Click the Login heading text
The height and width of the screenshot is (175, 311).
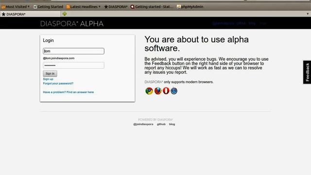pyautogui.click(x=48, y=40)
